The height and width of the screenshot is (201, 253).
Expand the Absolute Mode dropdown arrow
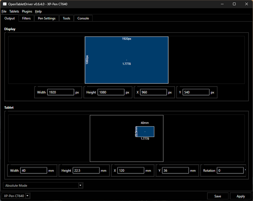[x=80, y=185]
